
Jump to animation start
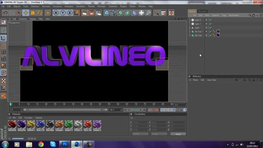125,110
